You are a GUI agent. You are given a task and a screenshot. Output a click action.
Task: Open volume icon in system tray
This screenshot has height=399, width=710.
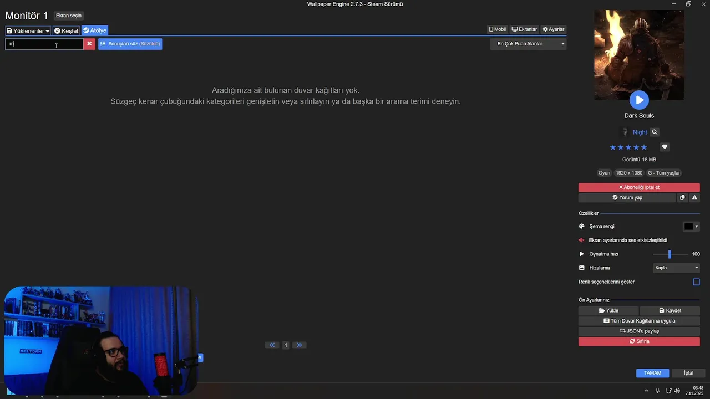click(x=677, y=391)
